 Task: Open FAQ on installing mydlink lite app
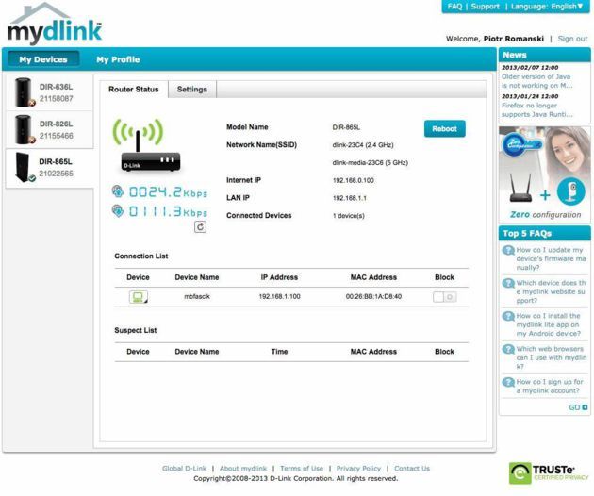pos(549,324)
